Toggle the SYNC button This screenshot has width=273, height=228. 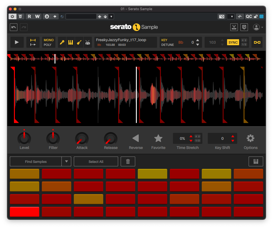(233, 42)
